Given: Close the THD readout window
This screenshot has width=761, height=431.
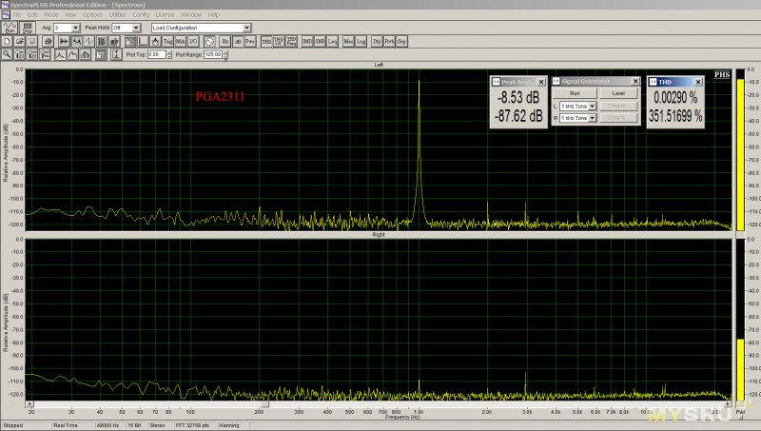Looking at the screenshot, I should tap(698, 82).
